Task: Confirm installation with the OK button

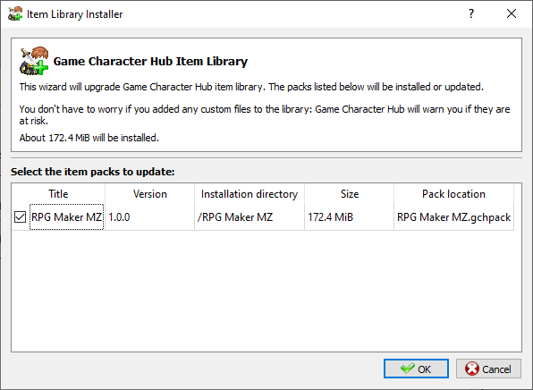Action: tap(416, 369)
